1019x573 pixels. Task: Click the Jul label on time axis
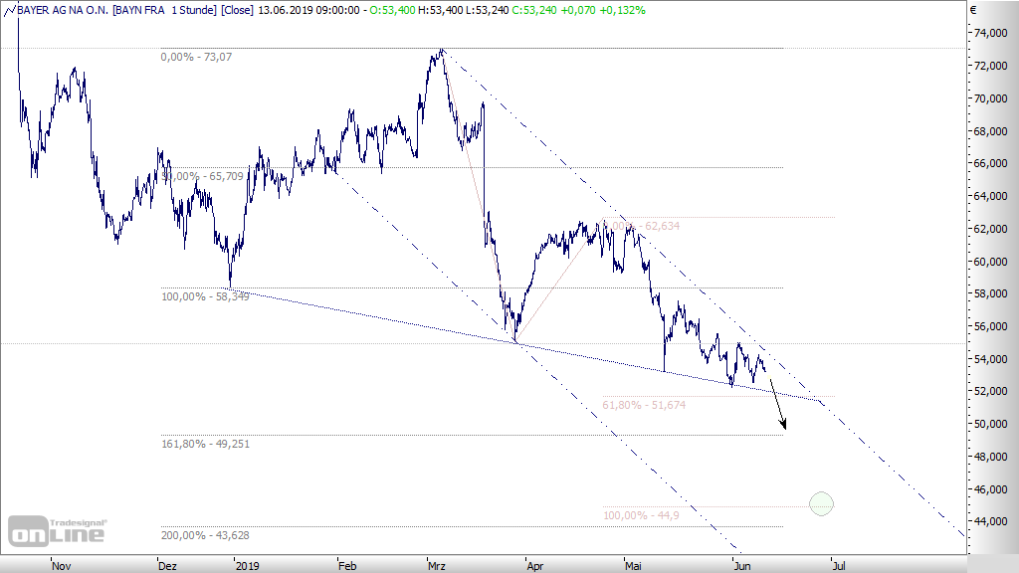(839, 566)
